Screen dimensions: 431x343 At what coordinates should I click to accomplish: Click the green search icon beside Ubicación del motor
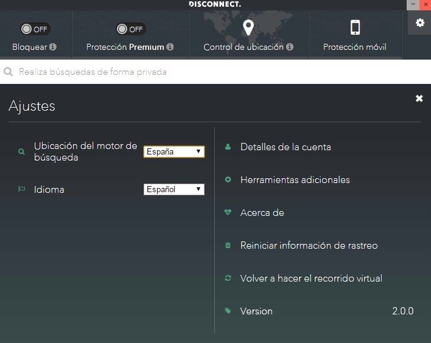21,151
